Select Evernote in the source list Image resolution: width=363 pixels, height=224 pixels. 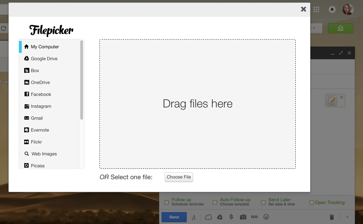[49, 130]
